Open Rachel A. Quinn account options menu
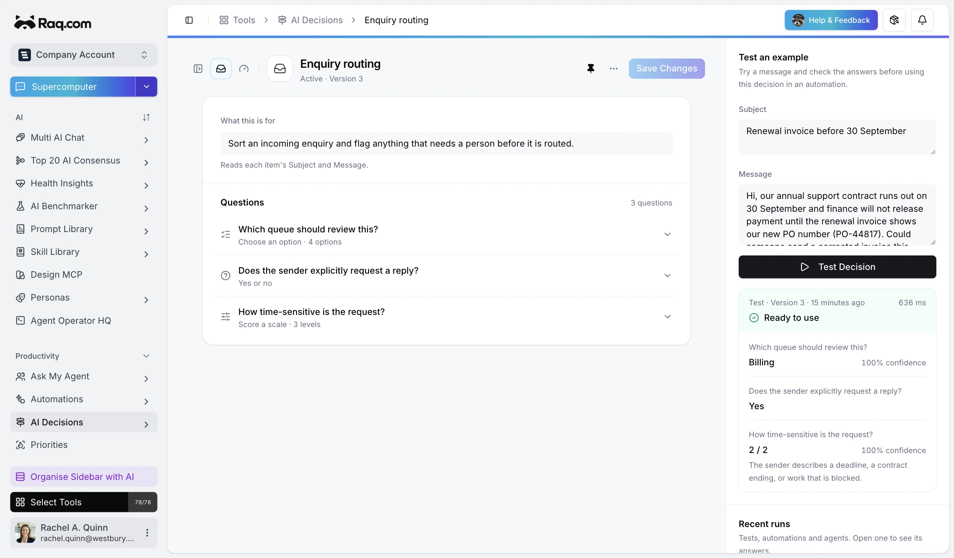 pyautogui.click(x=147, y=533)
